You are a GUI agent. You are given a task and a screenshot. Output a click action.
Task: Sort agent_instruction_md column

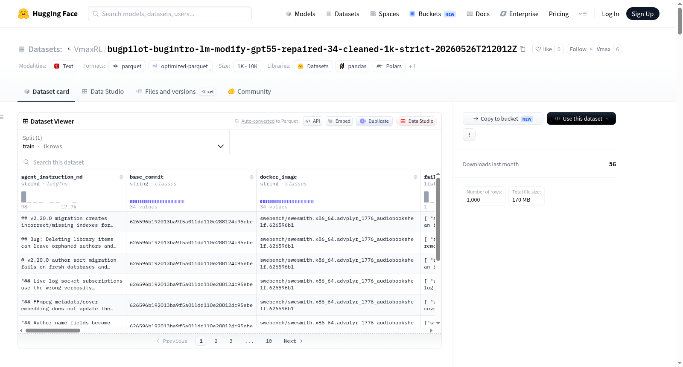pyautogui.click(x=121, y=177)
